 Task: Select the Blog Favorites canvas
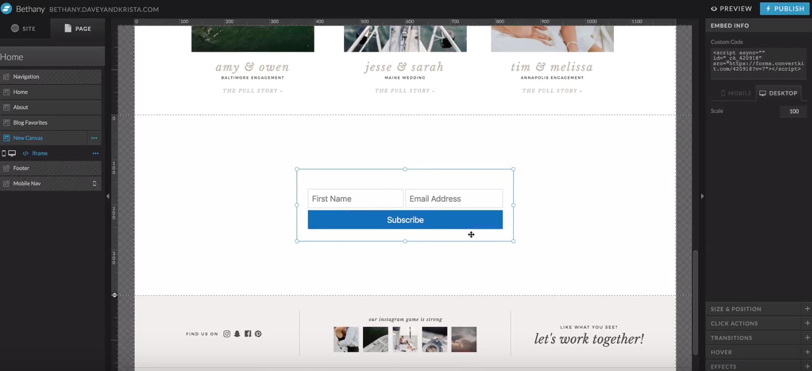pos(51,122)
